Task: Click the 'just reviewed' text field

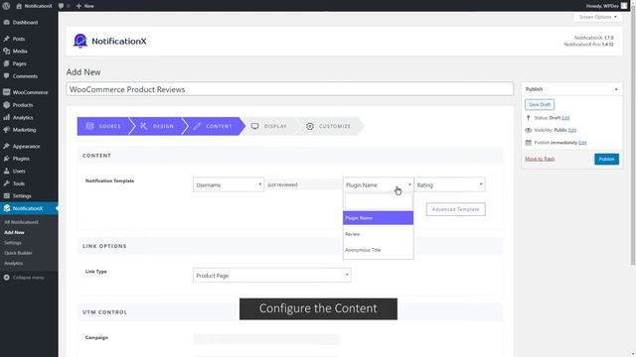Action: tap(303, 184)
